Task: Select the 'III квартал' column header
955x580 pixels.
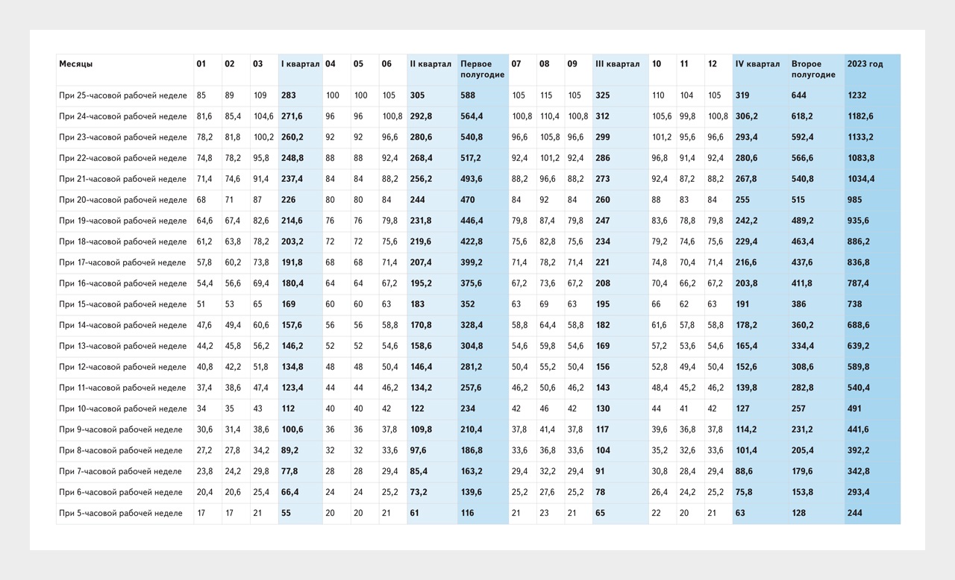Action: point(617,64)
